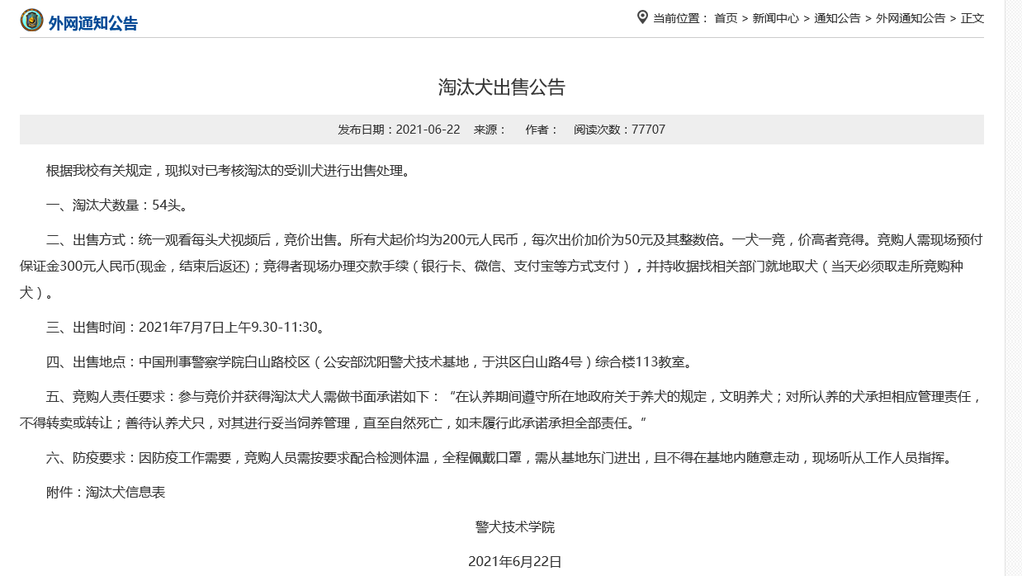Click the 阅读次数：77707 counter
Screen dimensions: 1022x576
coord(620,130)
